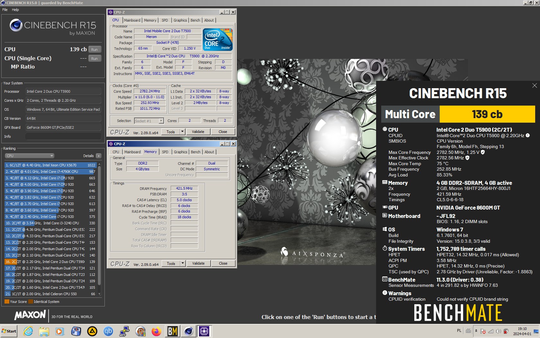Click the Max Core Frequency verified shield icon
The width and height of the screenshot is (540, 338).
(x=483, y=152)
